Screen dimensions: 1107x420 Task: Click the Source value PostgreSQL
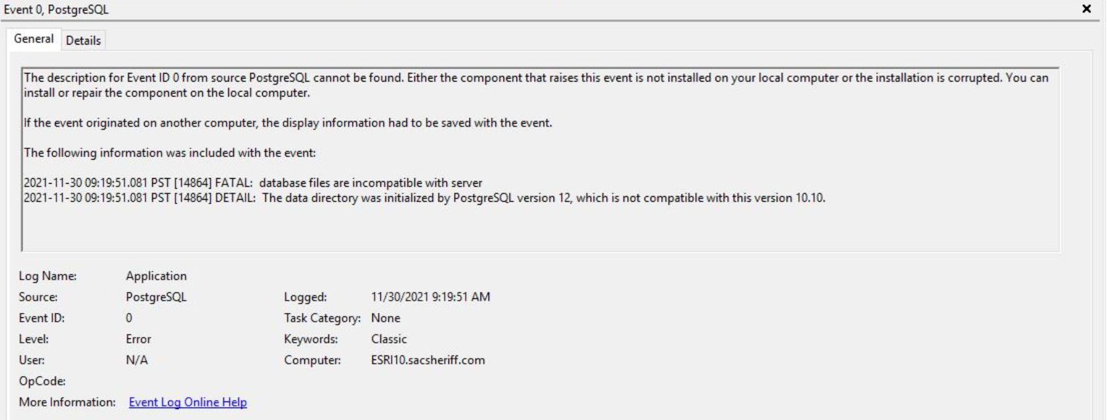point(156,297)
